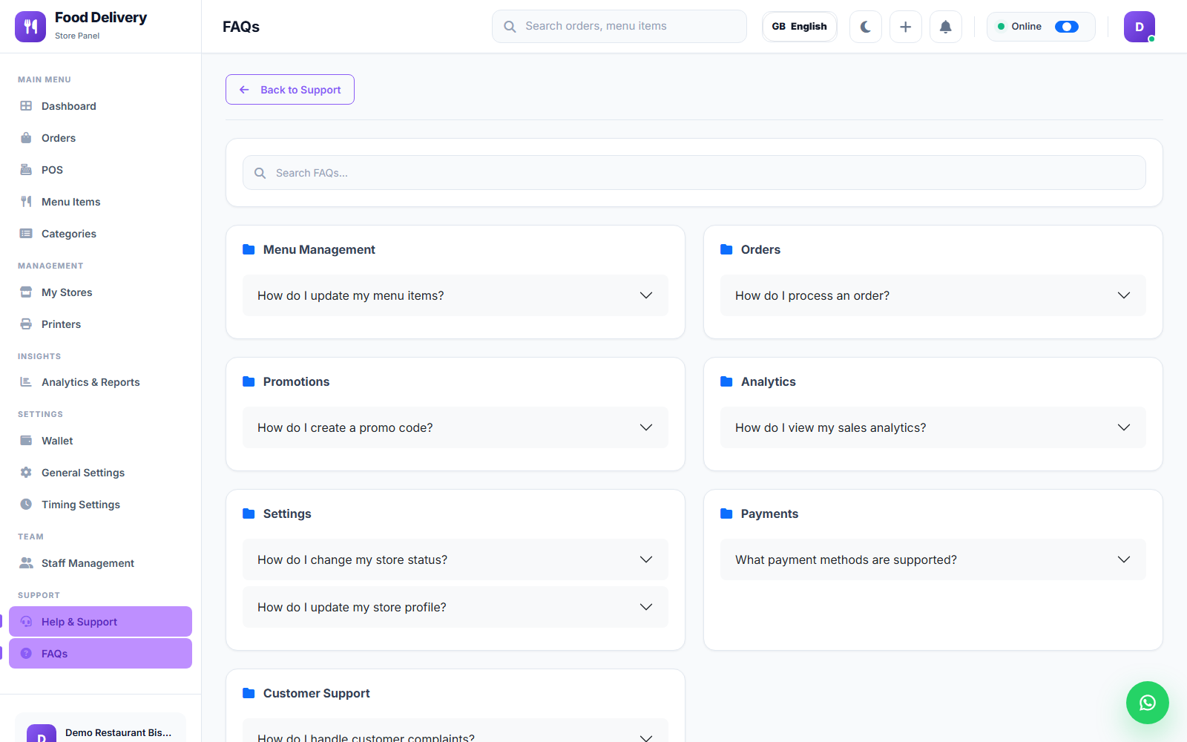
Task: Open Menu Items page
Action: 100,202
